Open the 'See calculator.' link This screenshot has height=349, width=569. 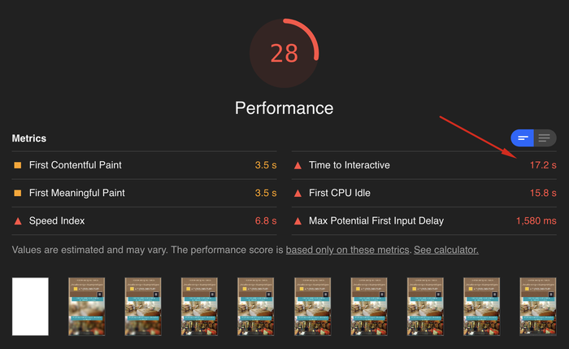pos(446,250)
